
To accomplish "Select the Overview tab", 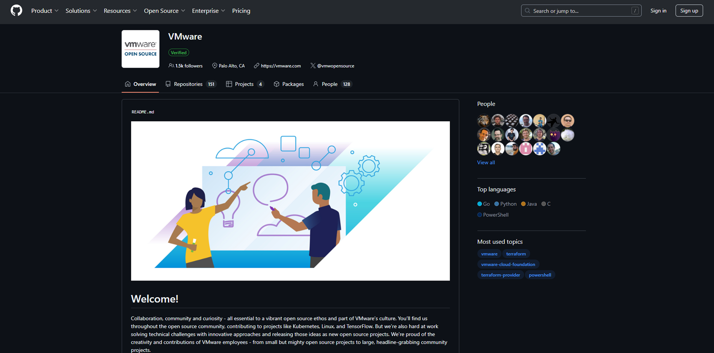I will [140, 84].
